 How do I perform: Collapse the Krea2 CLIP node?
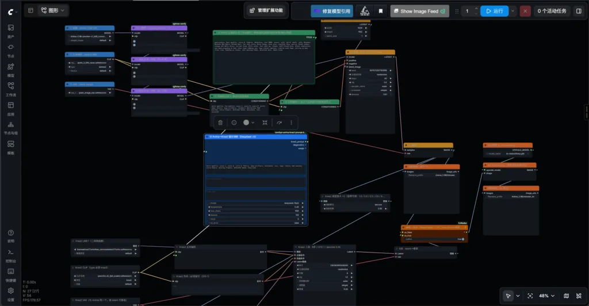pos(73,267)
